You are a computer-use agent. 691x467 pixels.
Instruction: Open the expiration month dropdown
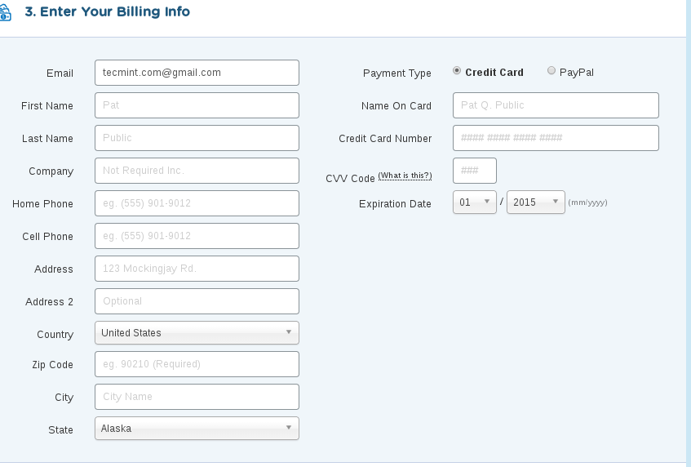coord(474,202)
